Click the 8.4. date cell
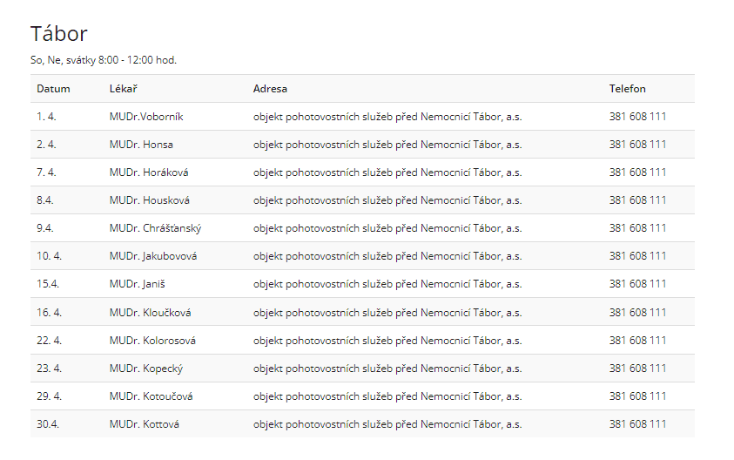 (45, 200)
